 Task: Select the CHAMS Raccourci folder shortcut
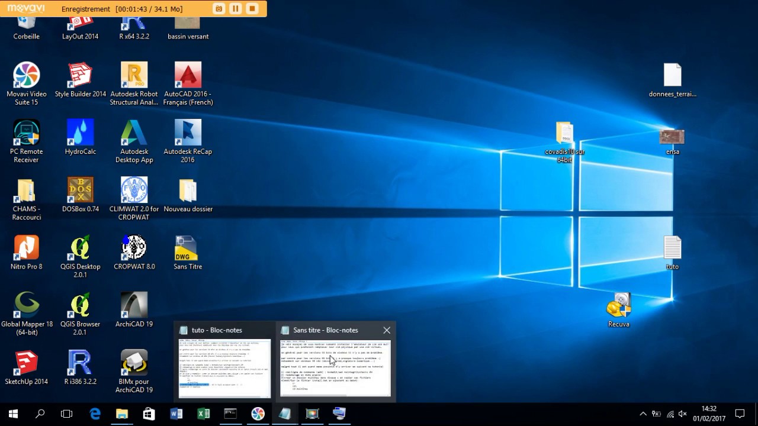[x=27, y=199]
